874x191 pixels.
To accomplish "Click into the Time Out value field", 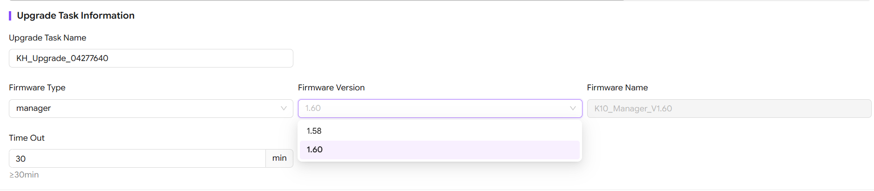I will [137, 159].
